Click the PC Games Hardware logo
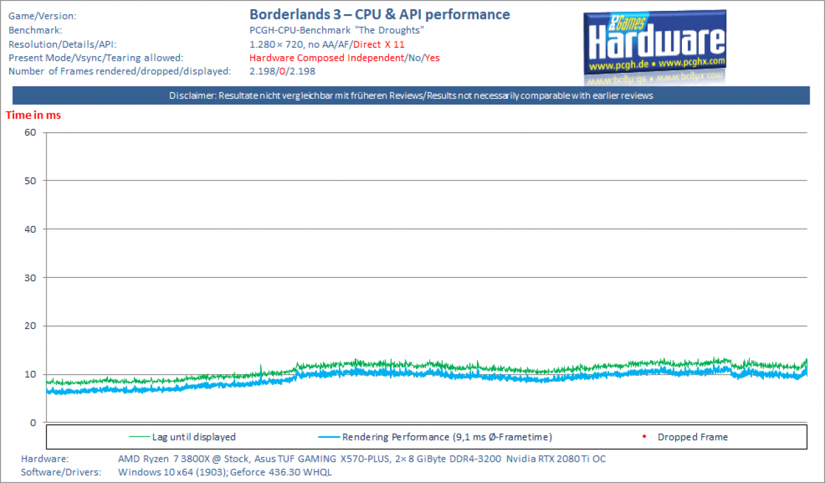 point(655,46)
